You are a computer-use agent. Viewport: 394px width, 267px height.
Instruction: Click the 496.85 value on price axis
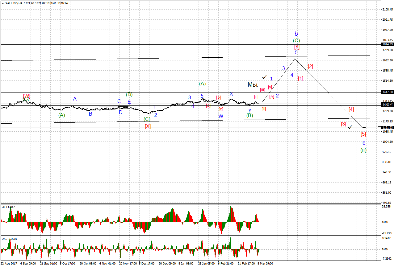pos(387,203)
